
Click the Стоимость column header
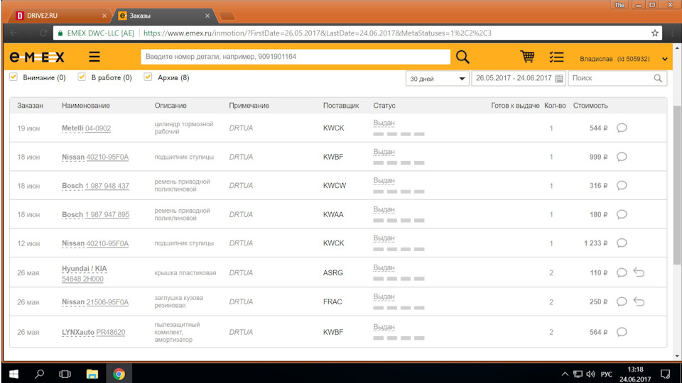[590, 106]
